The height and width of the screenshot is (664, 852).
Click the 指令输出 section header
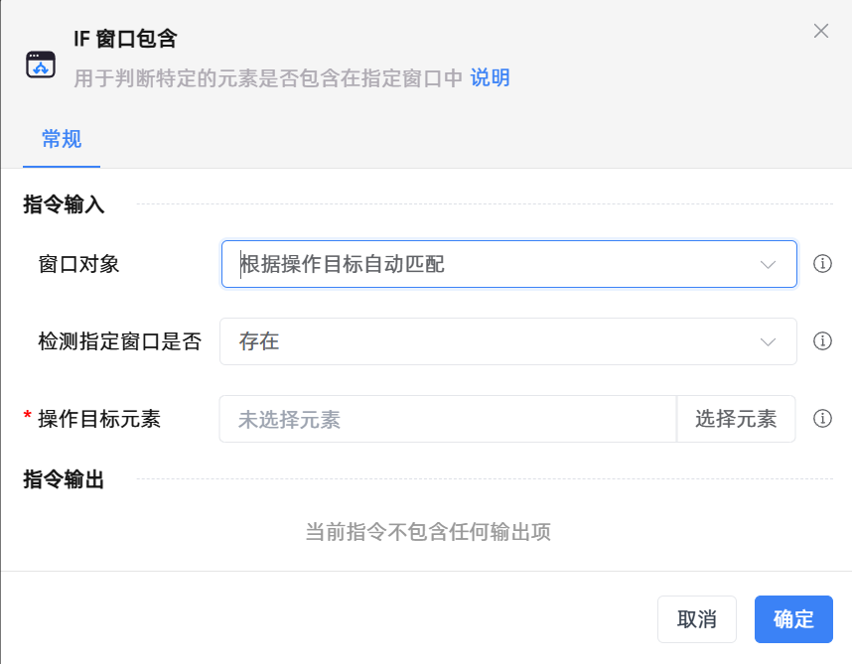point(64,479)
